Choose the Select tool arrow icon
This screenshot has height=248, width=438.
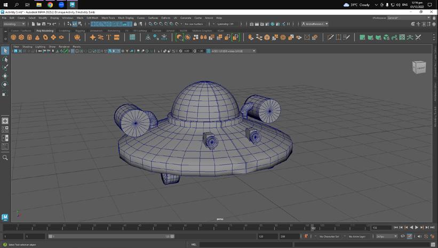[5, 51]
